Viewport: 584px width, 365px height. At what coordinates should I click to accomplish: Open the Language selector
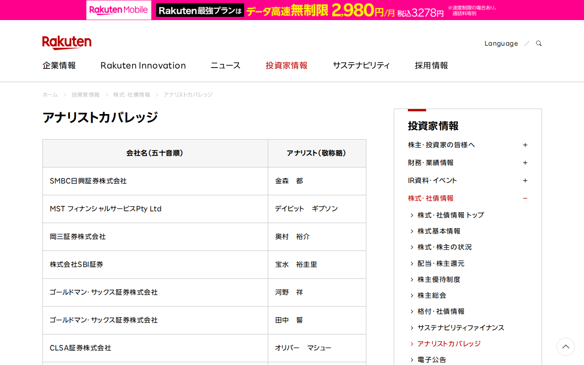click(501, 43)
